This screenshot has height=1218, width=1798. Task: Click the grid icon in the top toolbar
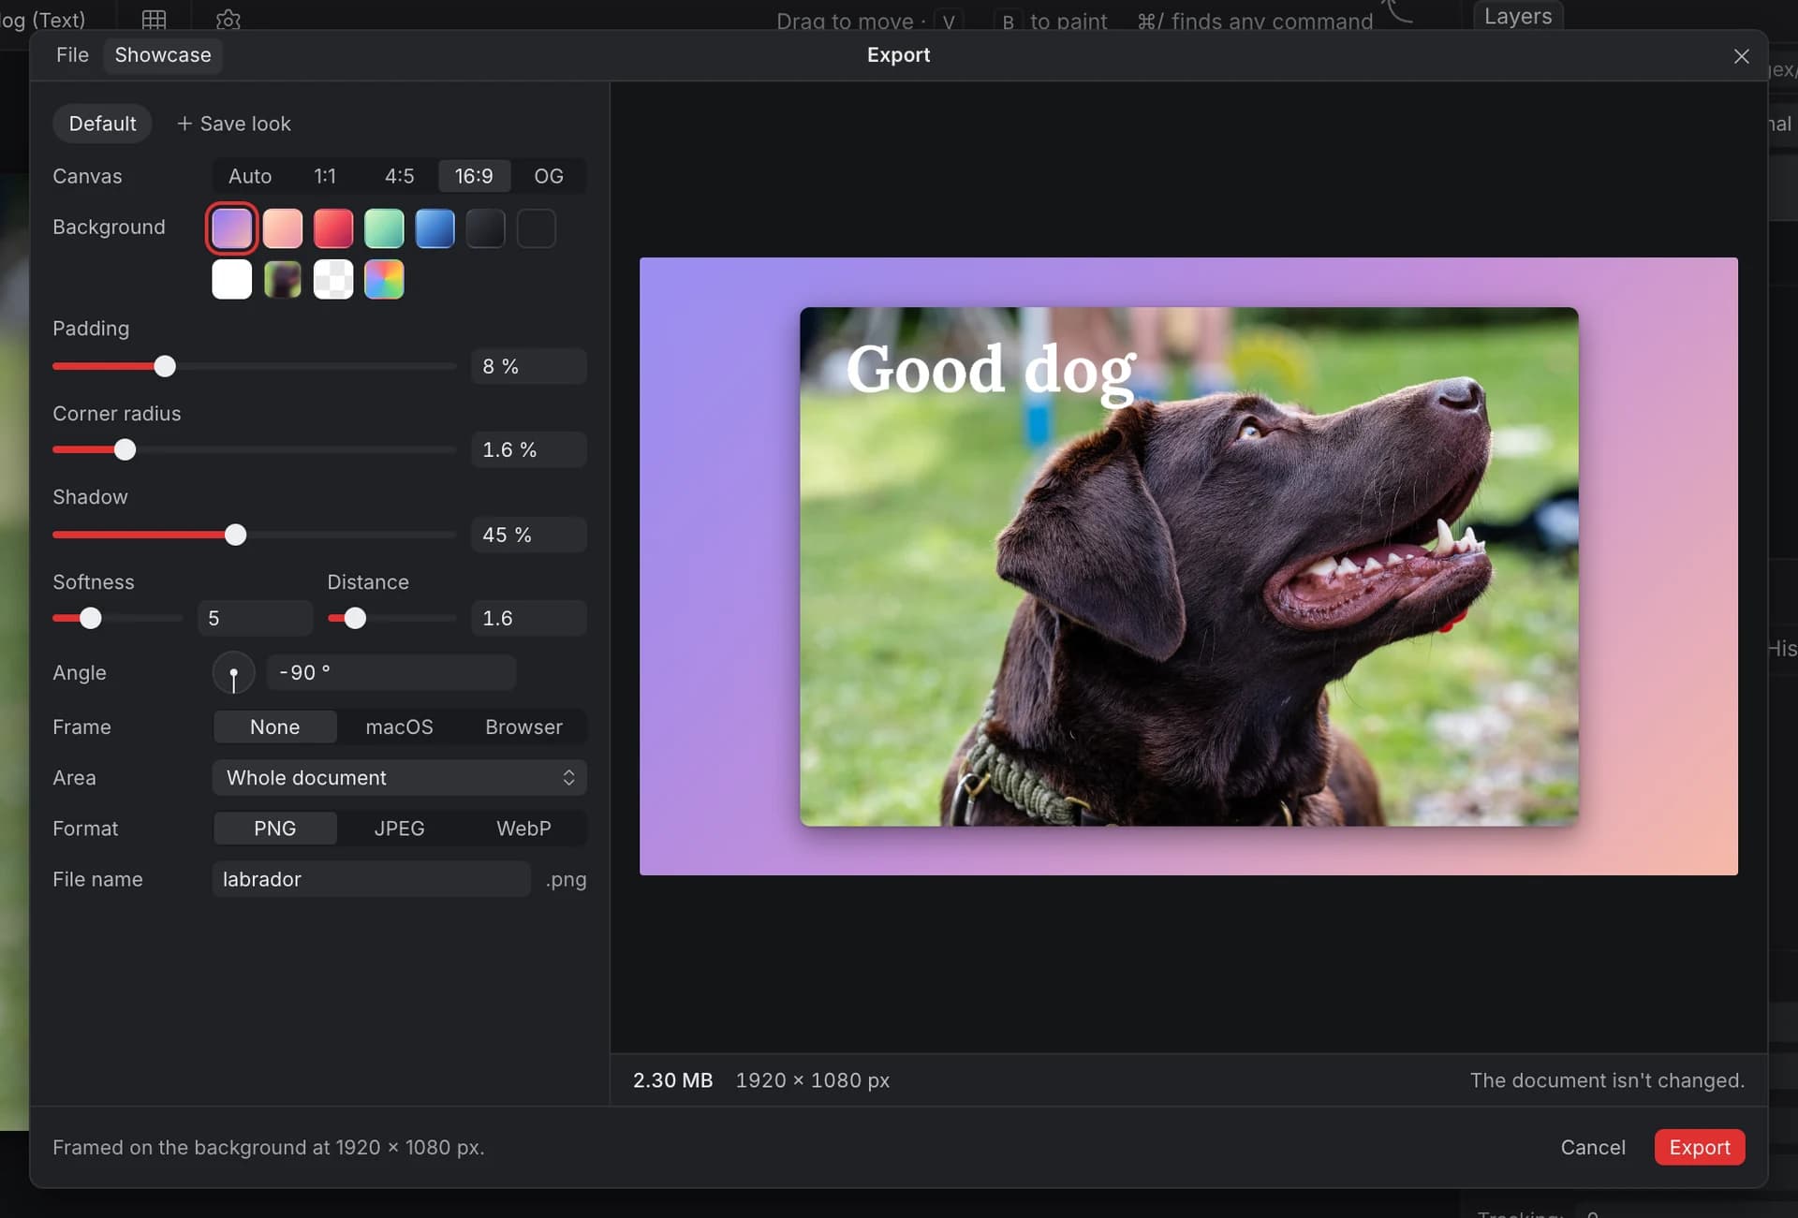tap(154, 19)
